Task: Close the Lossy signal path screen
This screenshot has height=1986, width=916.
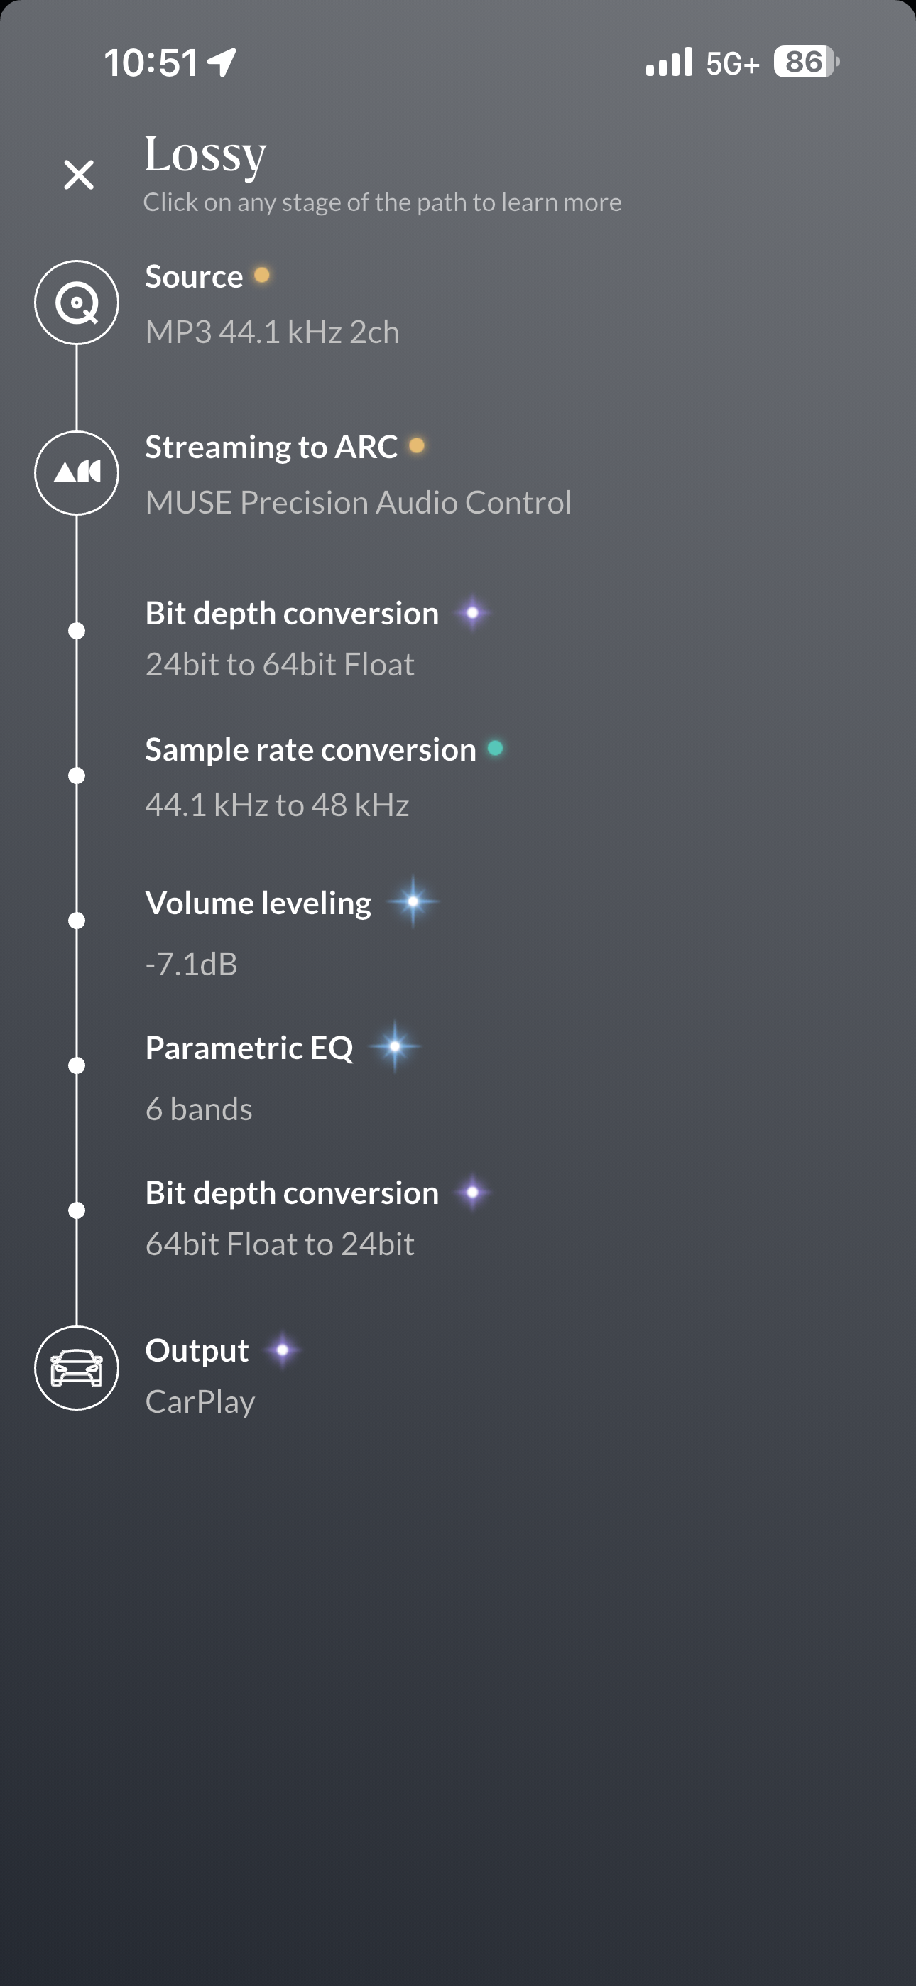Action: pos(79,175)
